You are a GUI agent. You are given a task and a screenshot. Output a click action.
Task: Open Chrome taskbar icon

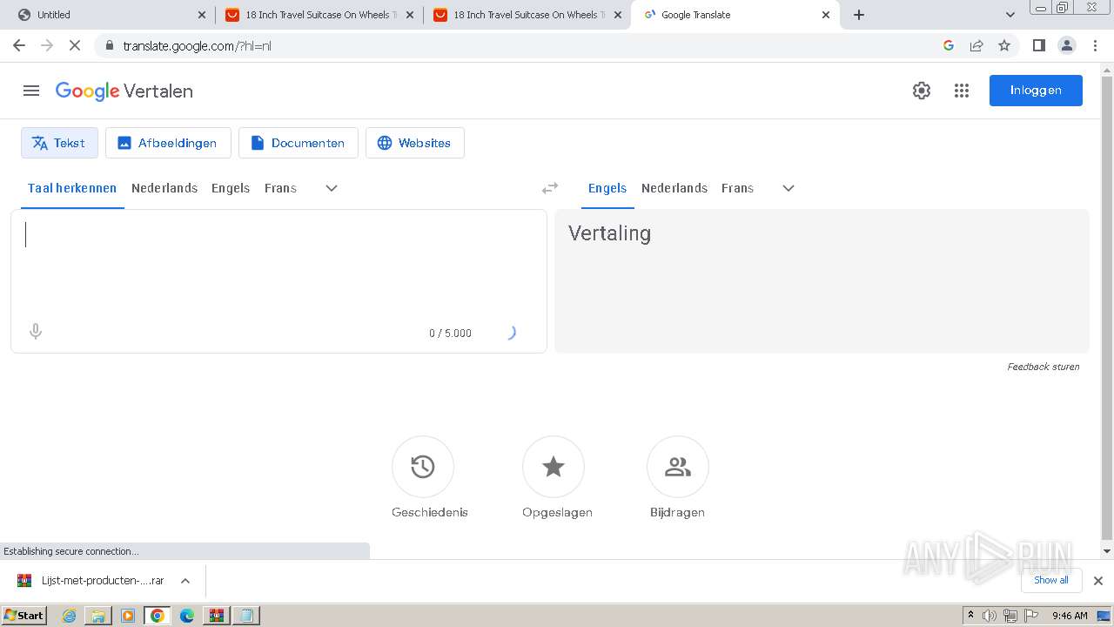158,616
